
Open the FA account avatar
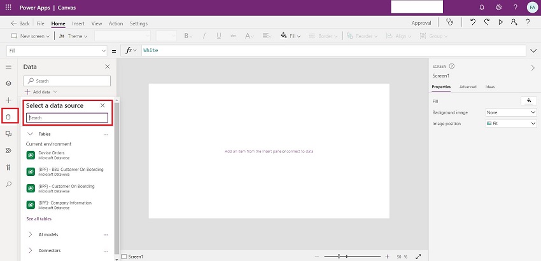click(x=532, y=8)
